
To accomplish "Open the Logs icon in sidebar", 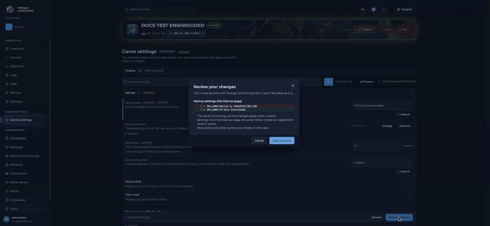I will pyautogui.click(x=7, y=75).
